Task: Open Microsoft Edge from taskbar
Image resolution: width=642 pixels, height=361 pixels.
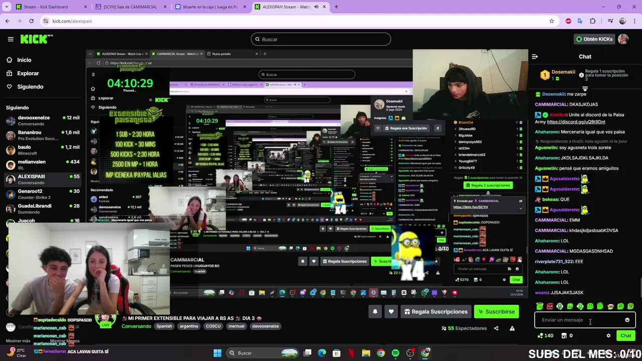Action: [322, 353]
